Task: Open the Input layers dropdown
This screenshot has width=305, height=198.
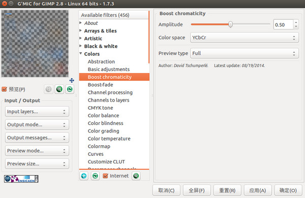Action: [37, 112]
